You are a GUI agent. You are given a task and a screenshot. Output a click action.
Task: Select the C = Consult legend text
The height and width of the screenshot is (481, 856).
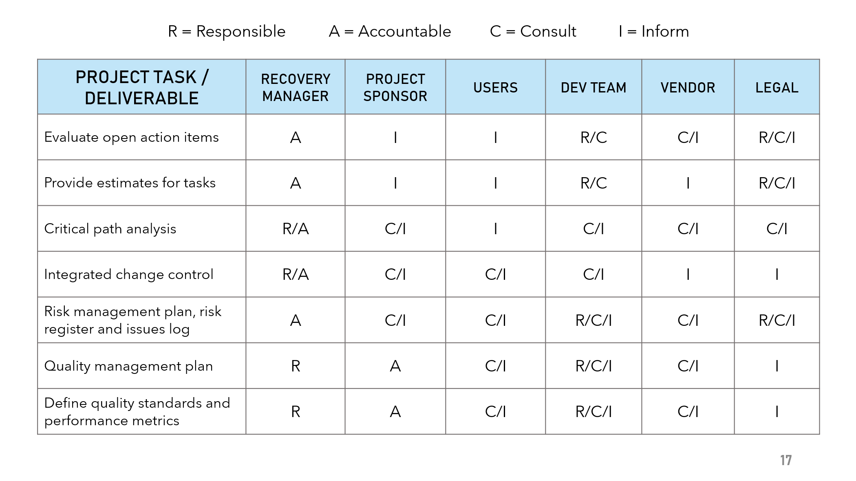click(x=533, y=31)
